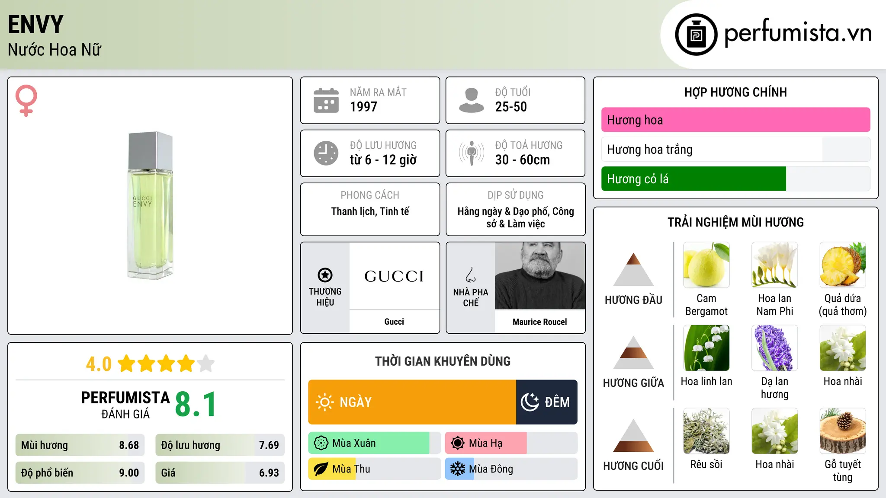Click the GUCCI brand logo

point(394,276)
